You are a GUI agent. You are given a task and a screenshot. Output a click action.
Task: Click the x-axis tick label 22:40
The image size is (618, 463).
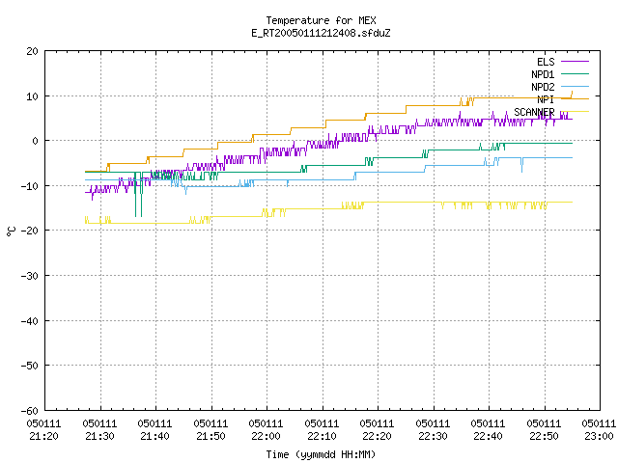pyautogui.click(x=489, y=436)
